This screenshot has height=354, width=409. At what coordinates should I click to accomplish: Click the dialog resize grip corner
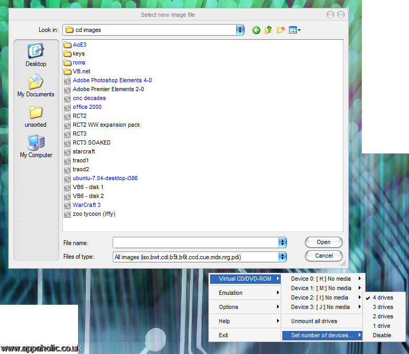[x=343, y=263]
